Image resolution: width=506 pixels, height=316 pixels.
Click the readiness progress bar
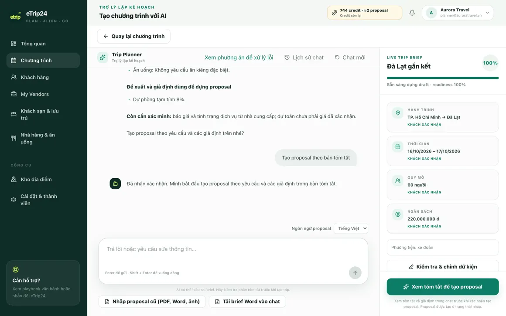click(442, 78)
